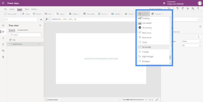The height and width of the screenshot is (102, 203).
Task: Select the Tree view layers icon in sidebar
Action: [x=3, y=32]
